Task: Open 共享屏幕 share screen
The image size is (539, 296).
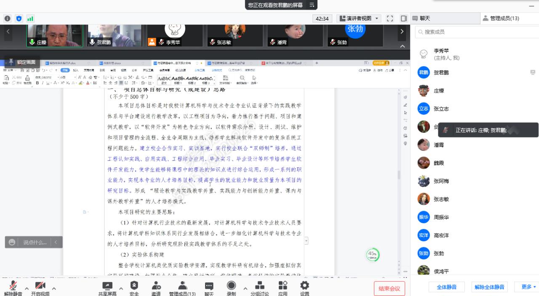Action: pos(107,288)
